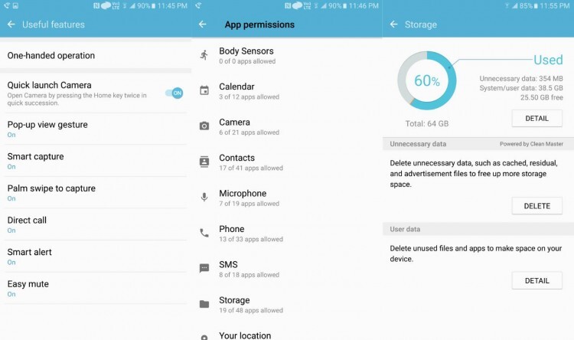This screenshot has width=574, height=340.
Task: Go back from Useful features screen
Action: [11, 25]
